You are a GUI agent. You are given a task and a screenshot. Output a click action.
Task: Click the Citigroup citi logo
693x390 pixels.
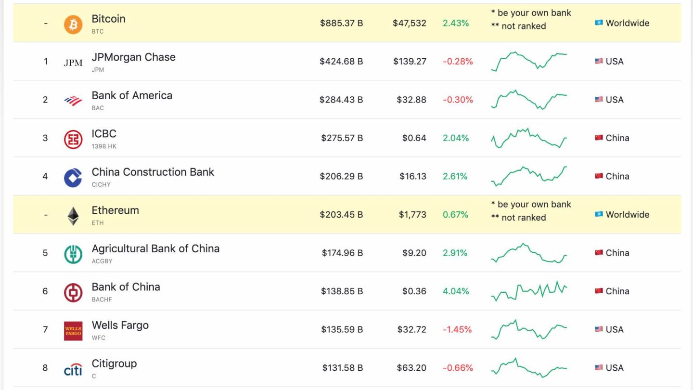[73, 369]
